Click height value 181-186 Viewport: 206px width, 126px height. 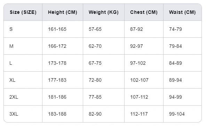pos(57,97)
